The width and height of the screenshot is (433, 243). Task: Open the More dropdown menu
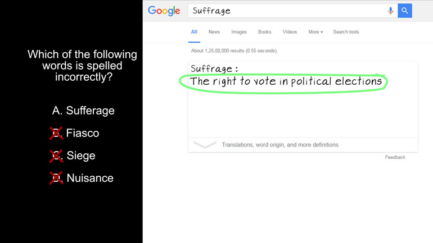pos(315,32)
